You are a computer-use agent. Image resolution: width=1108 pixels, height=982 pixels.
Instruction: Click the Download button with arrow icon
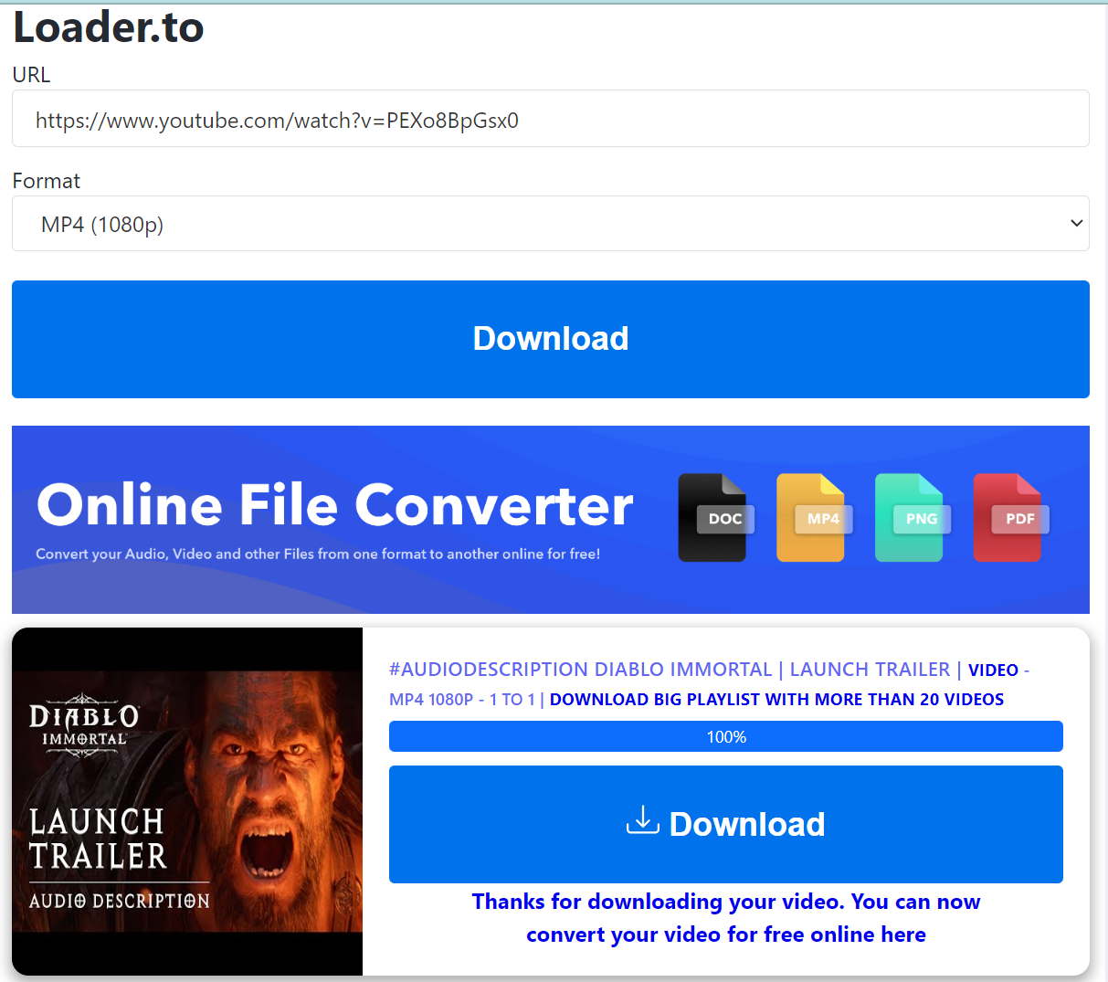(x=726, y=824)
